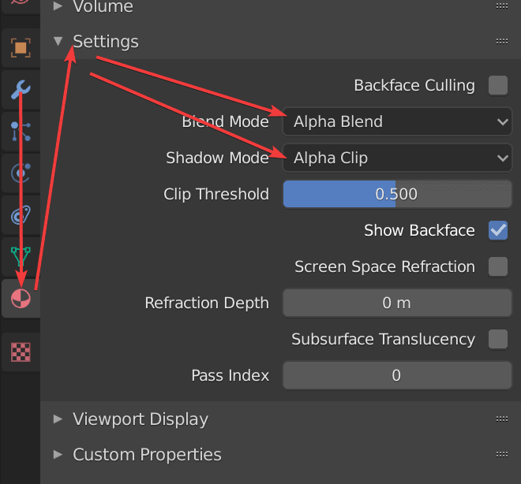Viewport: 521px width, 484px height.
Task: Open the Object Constraints tab
Action: [20, 214]
